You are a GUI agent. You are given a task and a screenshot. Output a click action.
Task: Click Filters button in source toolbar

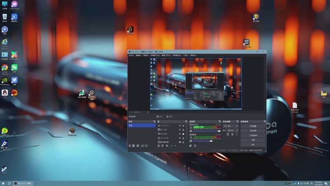[170, 117]
